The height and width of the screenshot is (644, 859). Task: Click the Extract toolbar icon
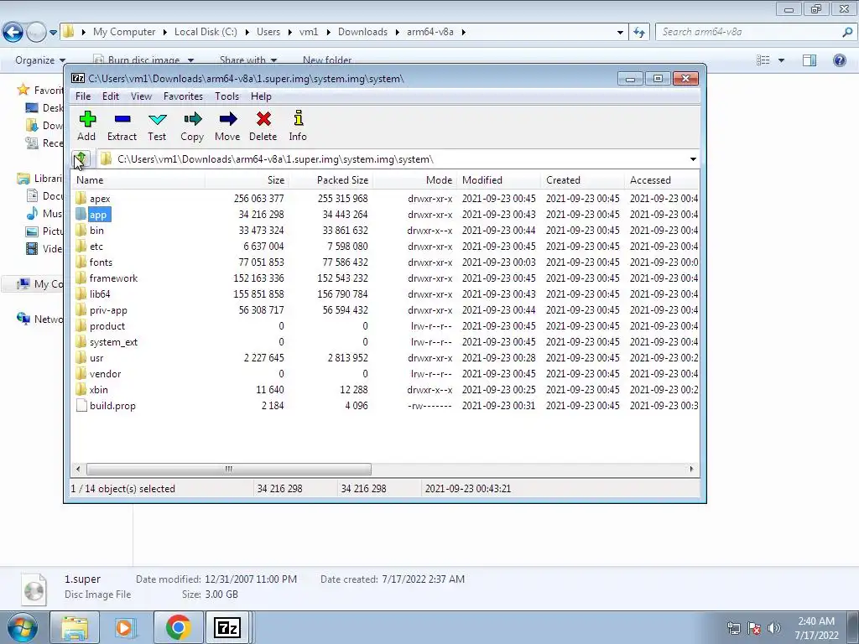[122, 119]
